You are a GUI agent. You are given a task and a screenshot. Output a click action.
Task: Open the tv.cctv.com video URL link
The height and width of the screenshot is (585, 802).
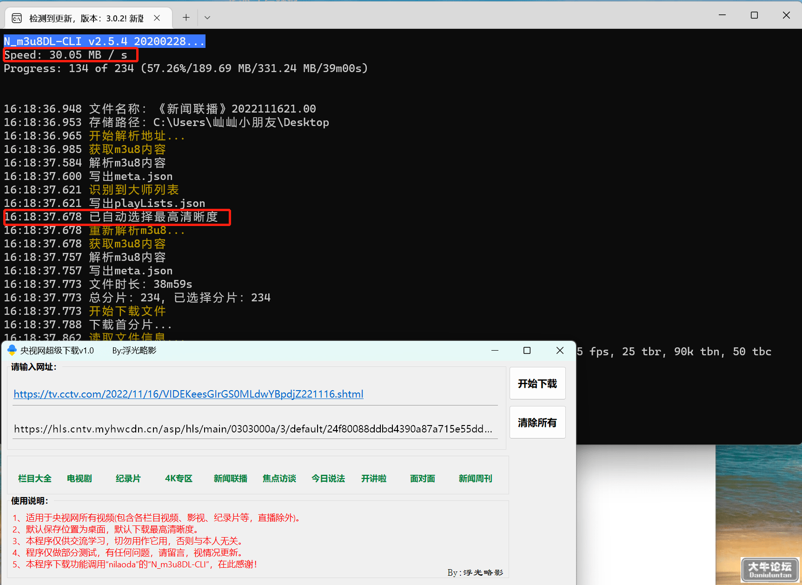point(188,394)
